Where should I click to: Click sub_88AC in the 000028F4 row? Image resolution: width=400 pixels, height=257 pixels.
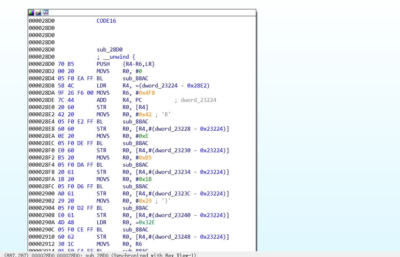point(135,165)
